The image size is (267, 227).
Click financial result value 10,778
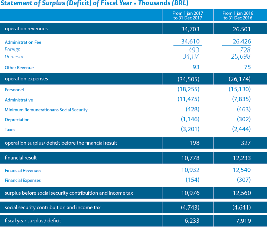coord(190,158)
